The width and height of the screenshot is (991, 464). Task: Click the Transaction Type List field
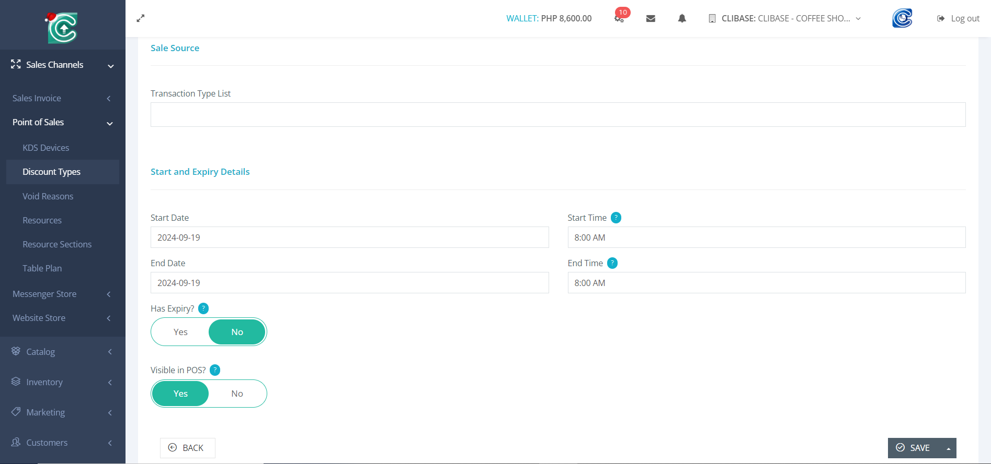pyautogui.click(x=557, y=114)
